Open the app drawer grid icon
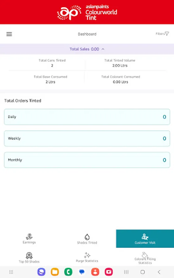The image size is (174, 278). tap(11, 272)
